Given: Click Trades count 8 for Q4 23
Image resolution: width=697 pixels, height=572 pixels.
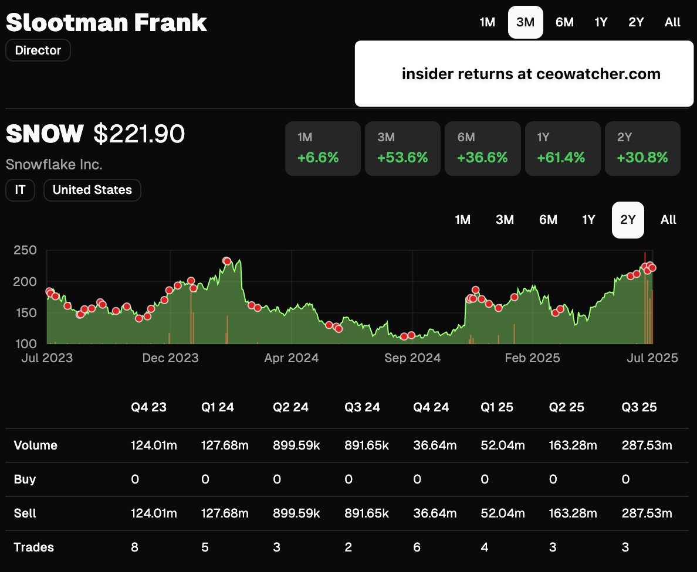Looking at the screenshot, I should (x=135, y=547).
